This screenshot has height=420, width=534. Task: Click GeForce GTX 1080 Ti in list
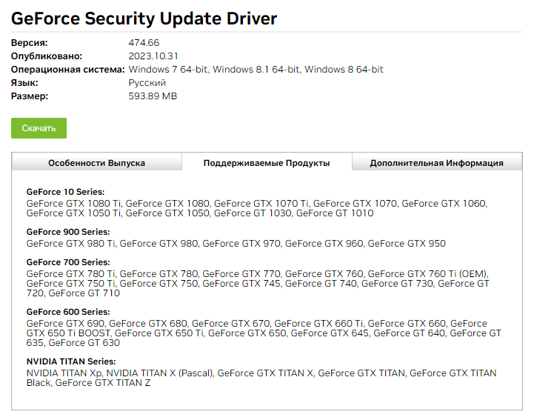(x=73, y=204)
